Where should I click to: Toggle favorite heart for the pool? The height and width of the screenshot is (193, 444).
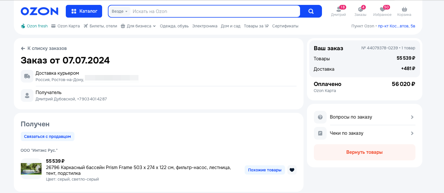point(292,170)
